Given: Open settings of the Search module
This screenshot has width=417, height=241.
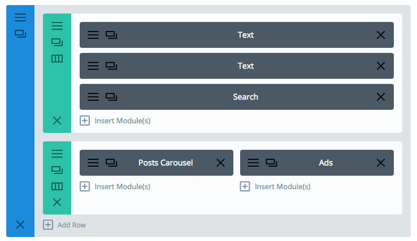Looking at the screenshot, I should coord(93,97).
